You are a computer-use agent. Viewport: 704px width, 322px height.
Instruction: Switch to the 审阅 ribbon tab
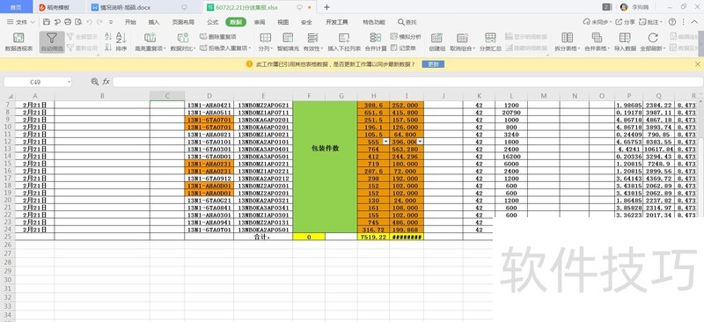pyautogui.click(x=259, y=22)
